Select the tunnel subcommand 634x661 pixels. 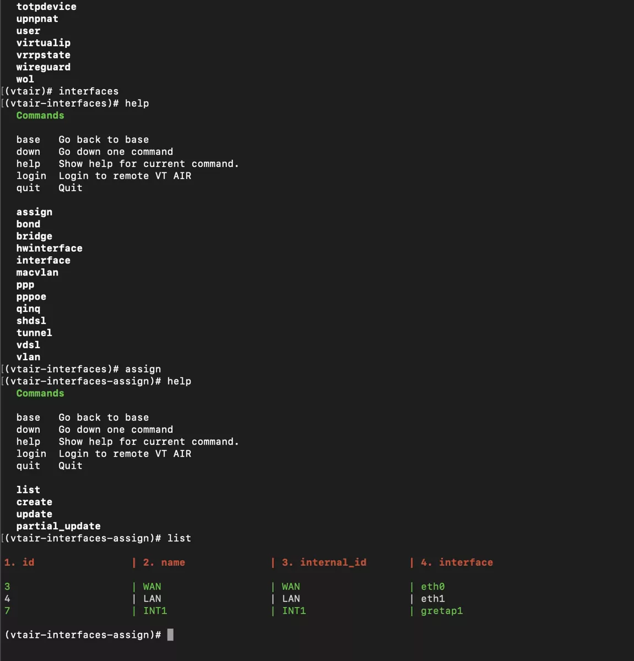[x=34, y=333]
